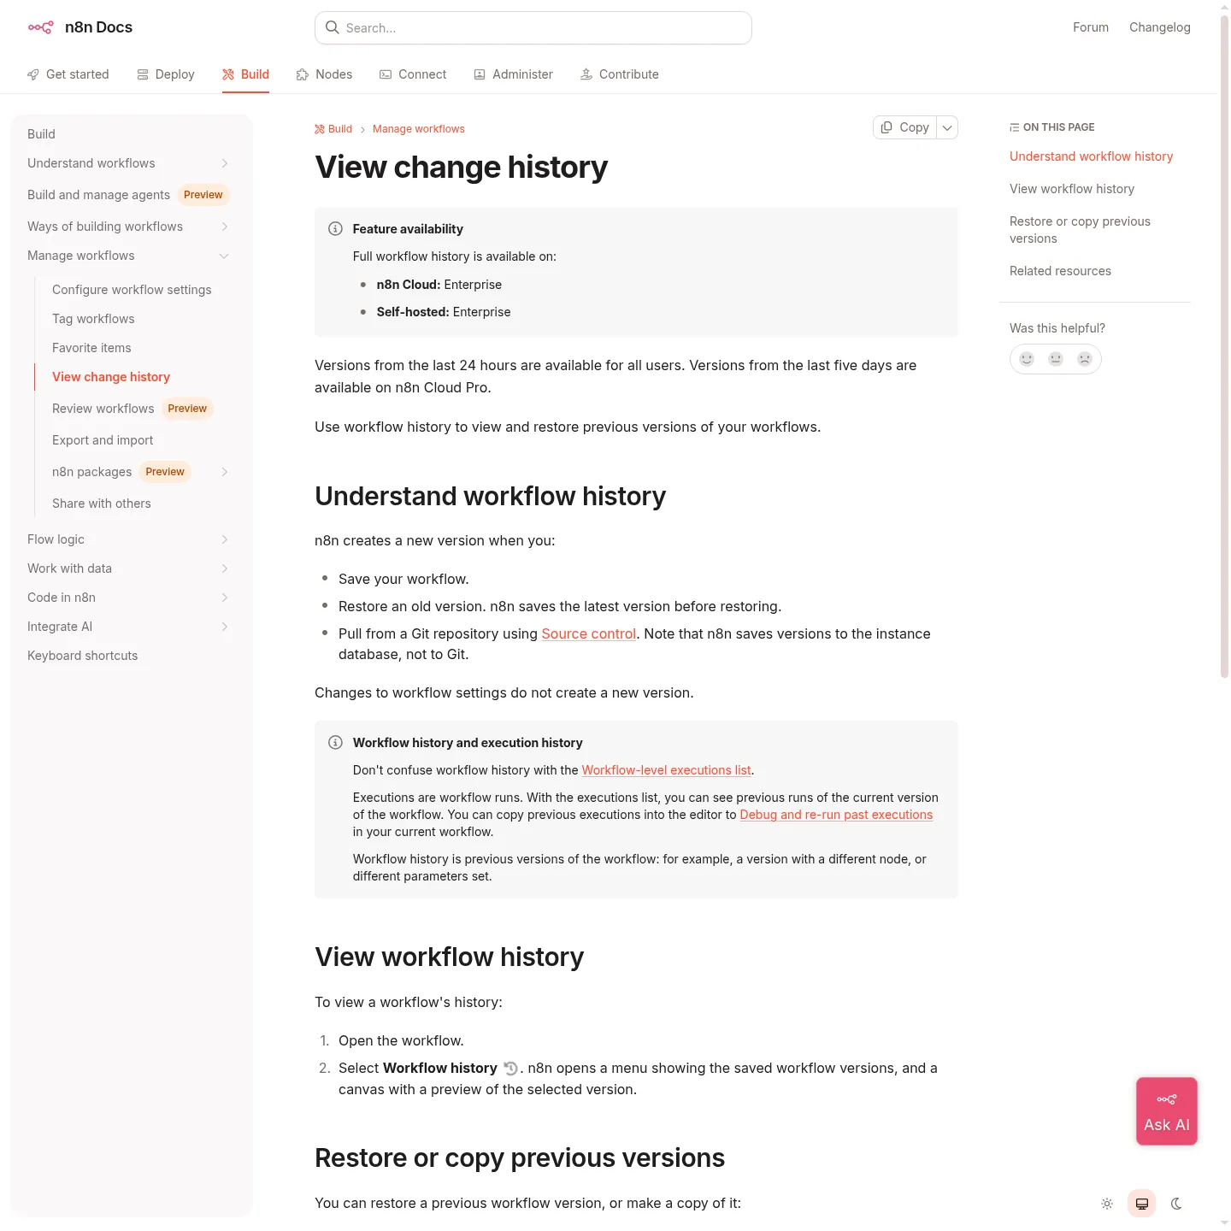Open Configure workflow settings page
1231x1231 pixels.
click(132, 290)
